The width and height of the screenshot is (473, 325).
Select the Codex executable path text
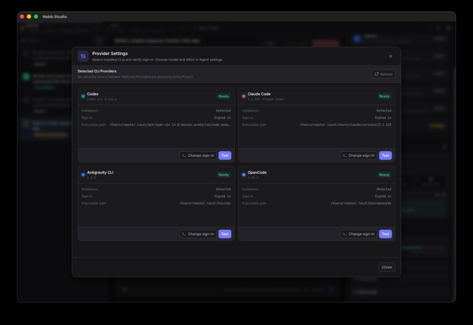coord(170,125)
